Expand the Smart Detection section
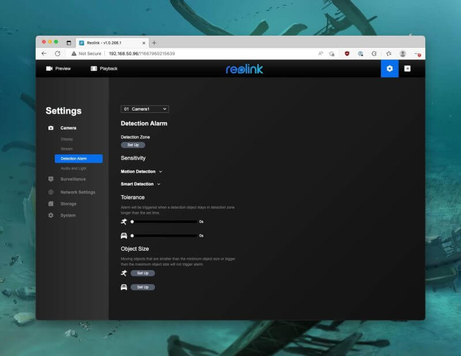 click(x=141, y=184)
